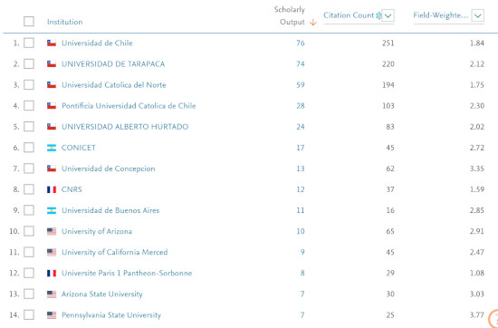
Task: Click the French flag beside CNRS
Action: click(x=52, y=189)
